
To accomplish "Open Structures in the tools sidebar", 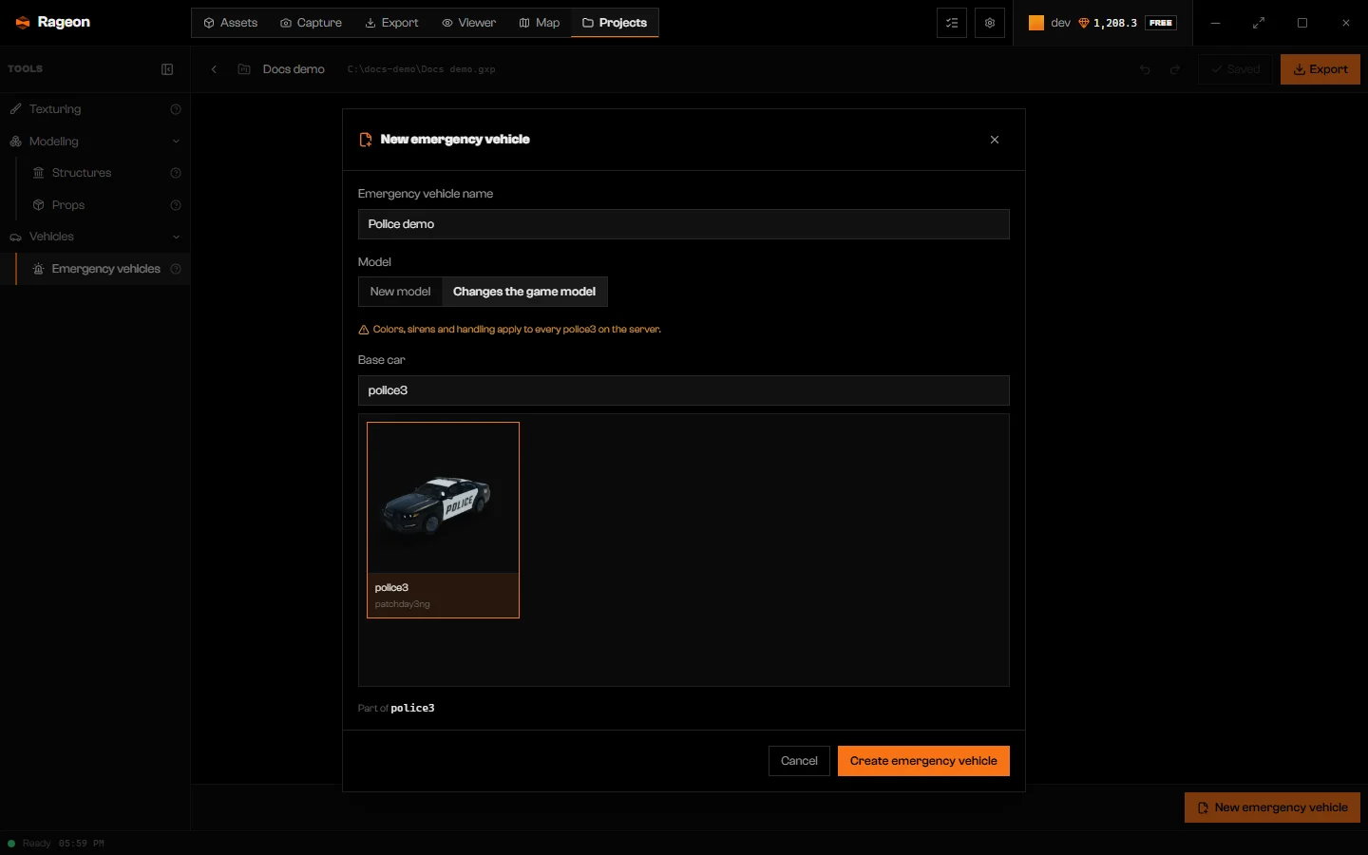I will (x=82, y=173).
